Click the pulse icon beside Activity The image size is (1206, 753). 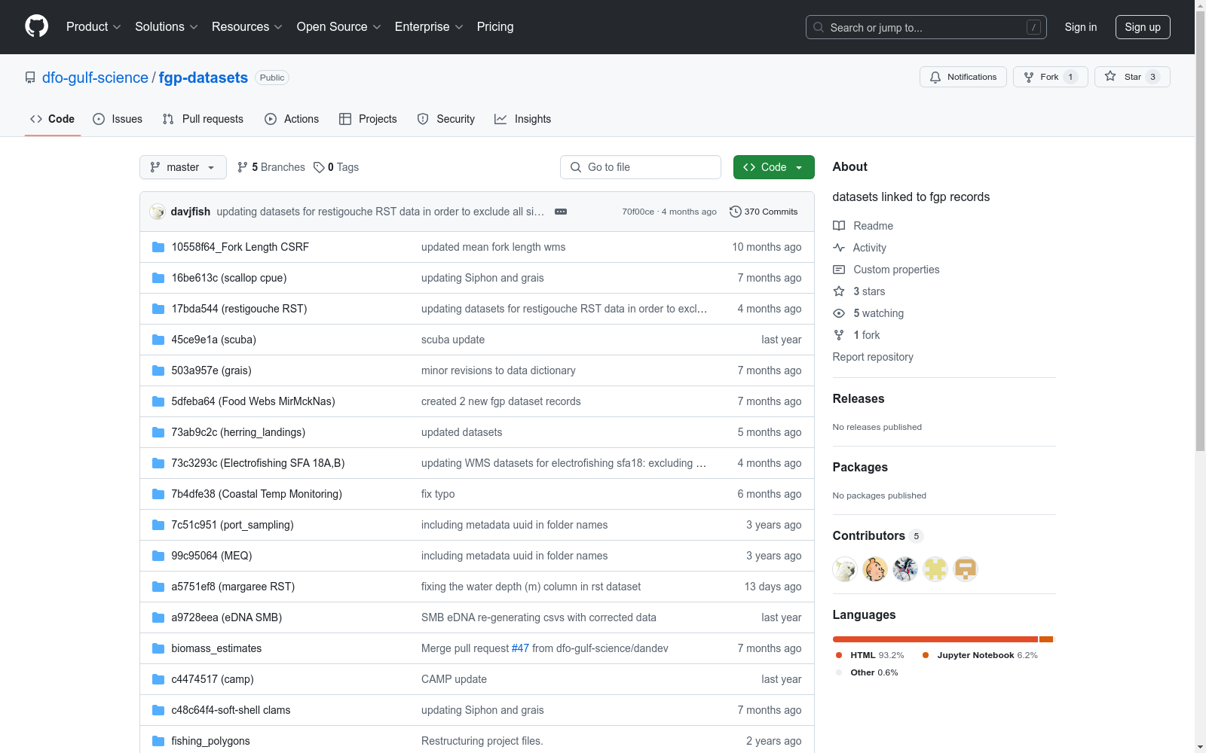tap(839, 248)
